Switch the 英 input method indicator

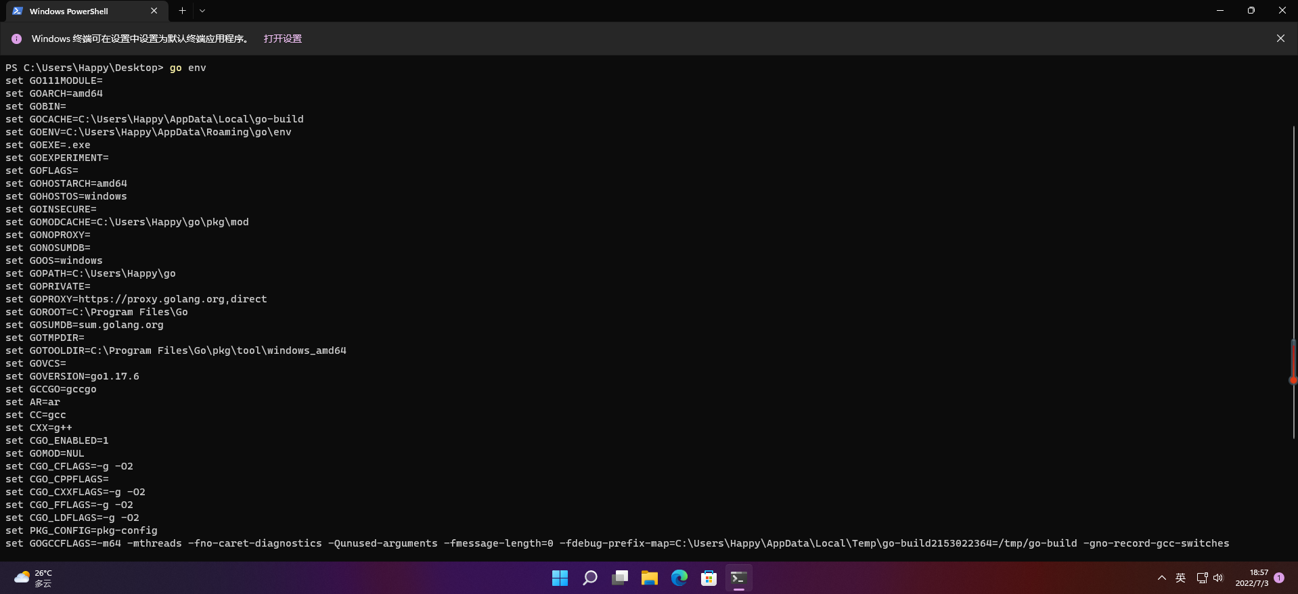point(1180,578)
